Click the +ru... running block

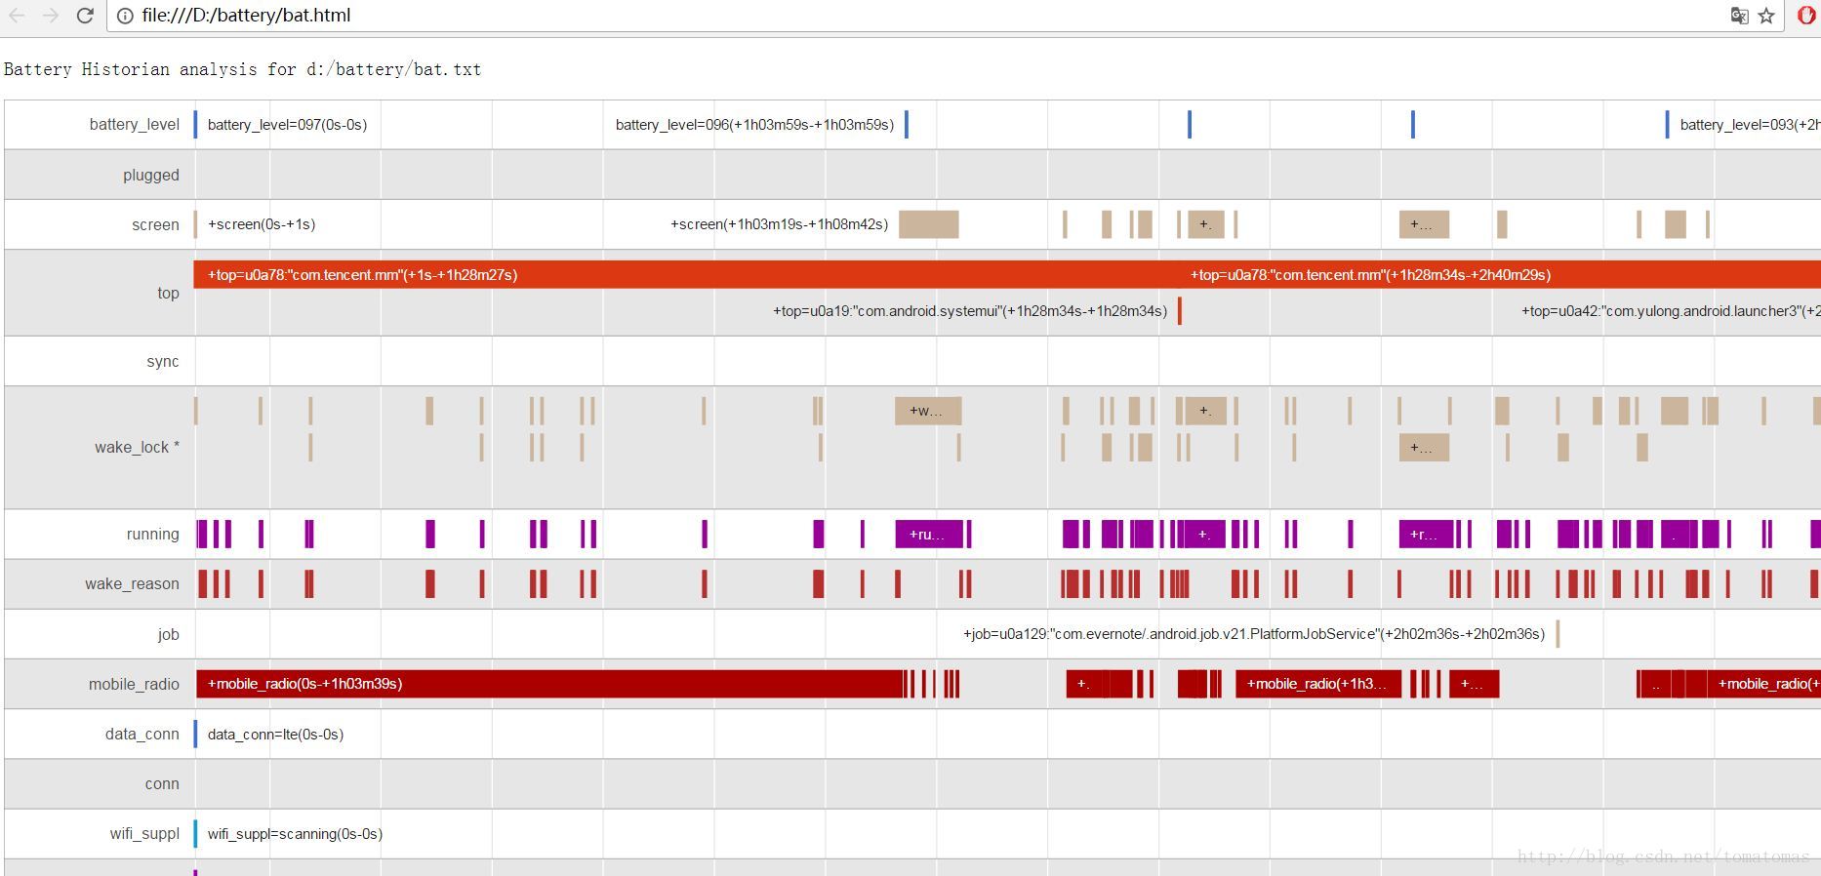(x=929, y=534)
